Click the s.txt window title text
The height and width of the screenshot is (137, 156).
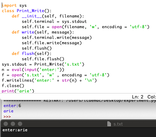[118, 124]
